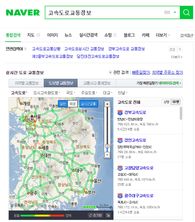Open the 블로그 tab
The width and height of the screenshot is (195, 222).
(129, 35)
